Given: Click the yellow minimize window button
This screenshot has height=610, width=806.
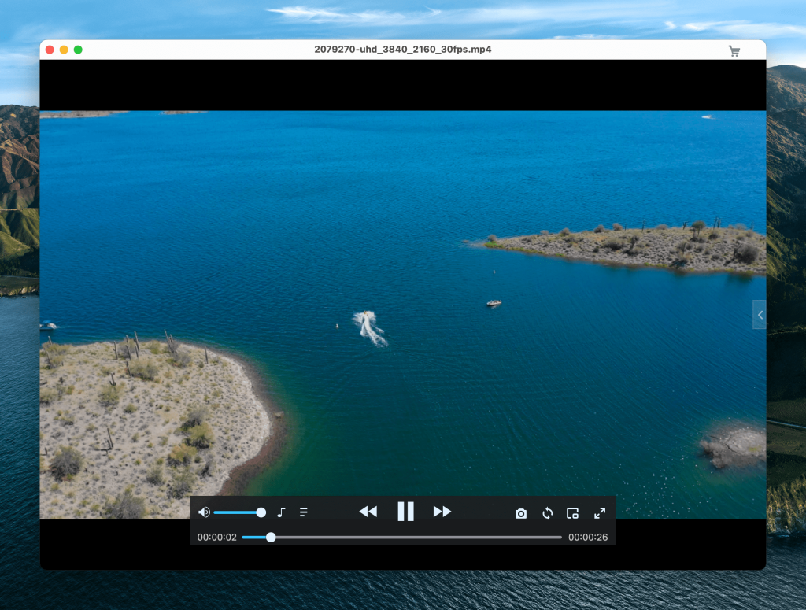Looking at the screenshot, I should pyautogui.click(x=64, y=50).
